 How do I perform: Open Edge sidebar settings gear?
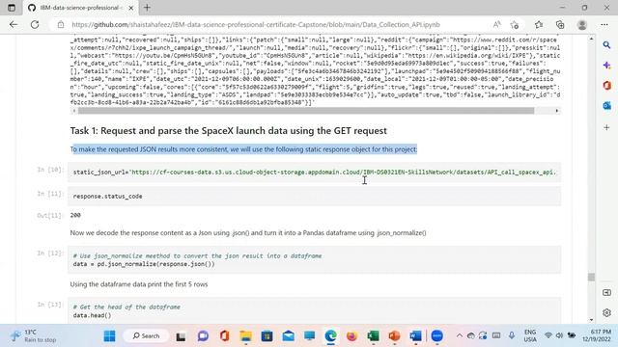point(606,312)
